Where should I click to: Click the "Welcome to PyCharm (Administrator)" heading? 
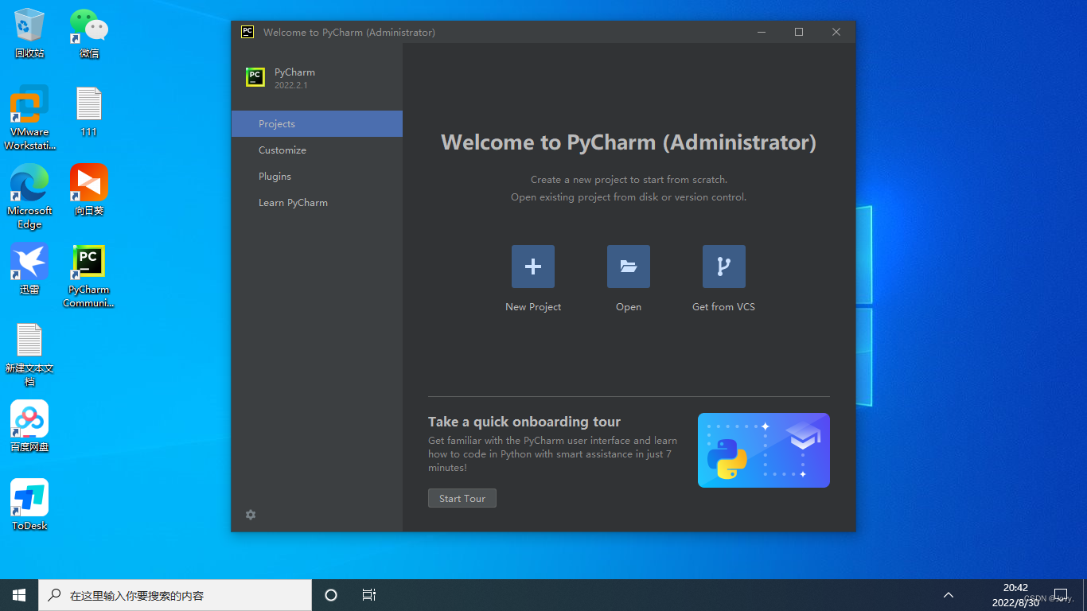click(629, 142)
